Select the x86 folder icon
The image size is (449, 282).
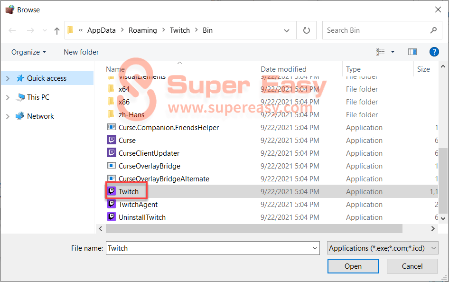tap(111, 101)
